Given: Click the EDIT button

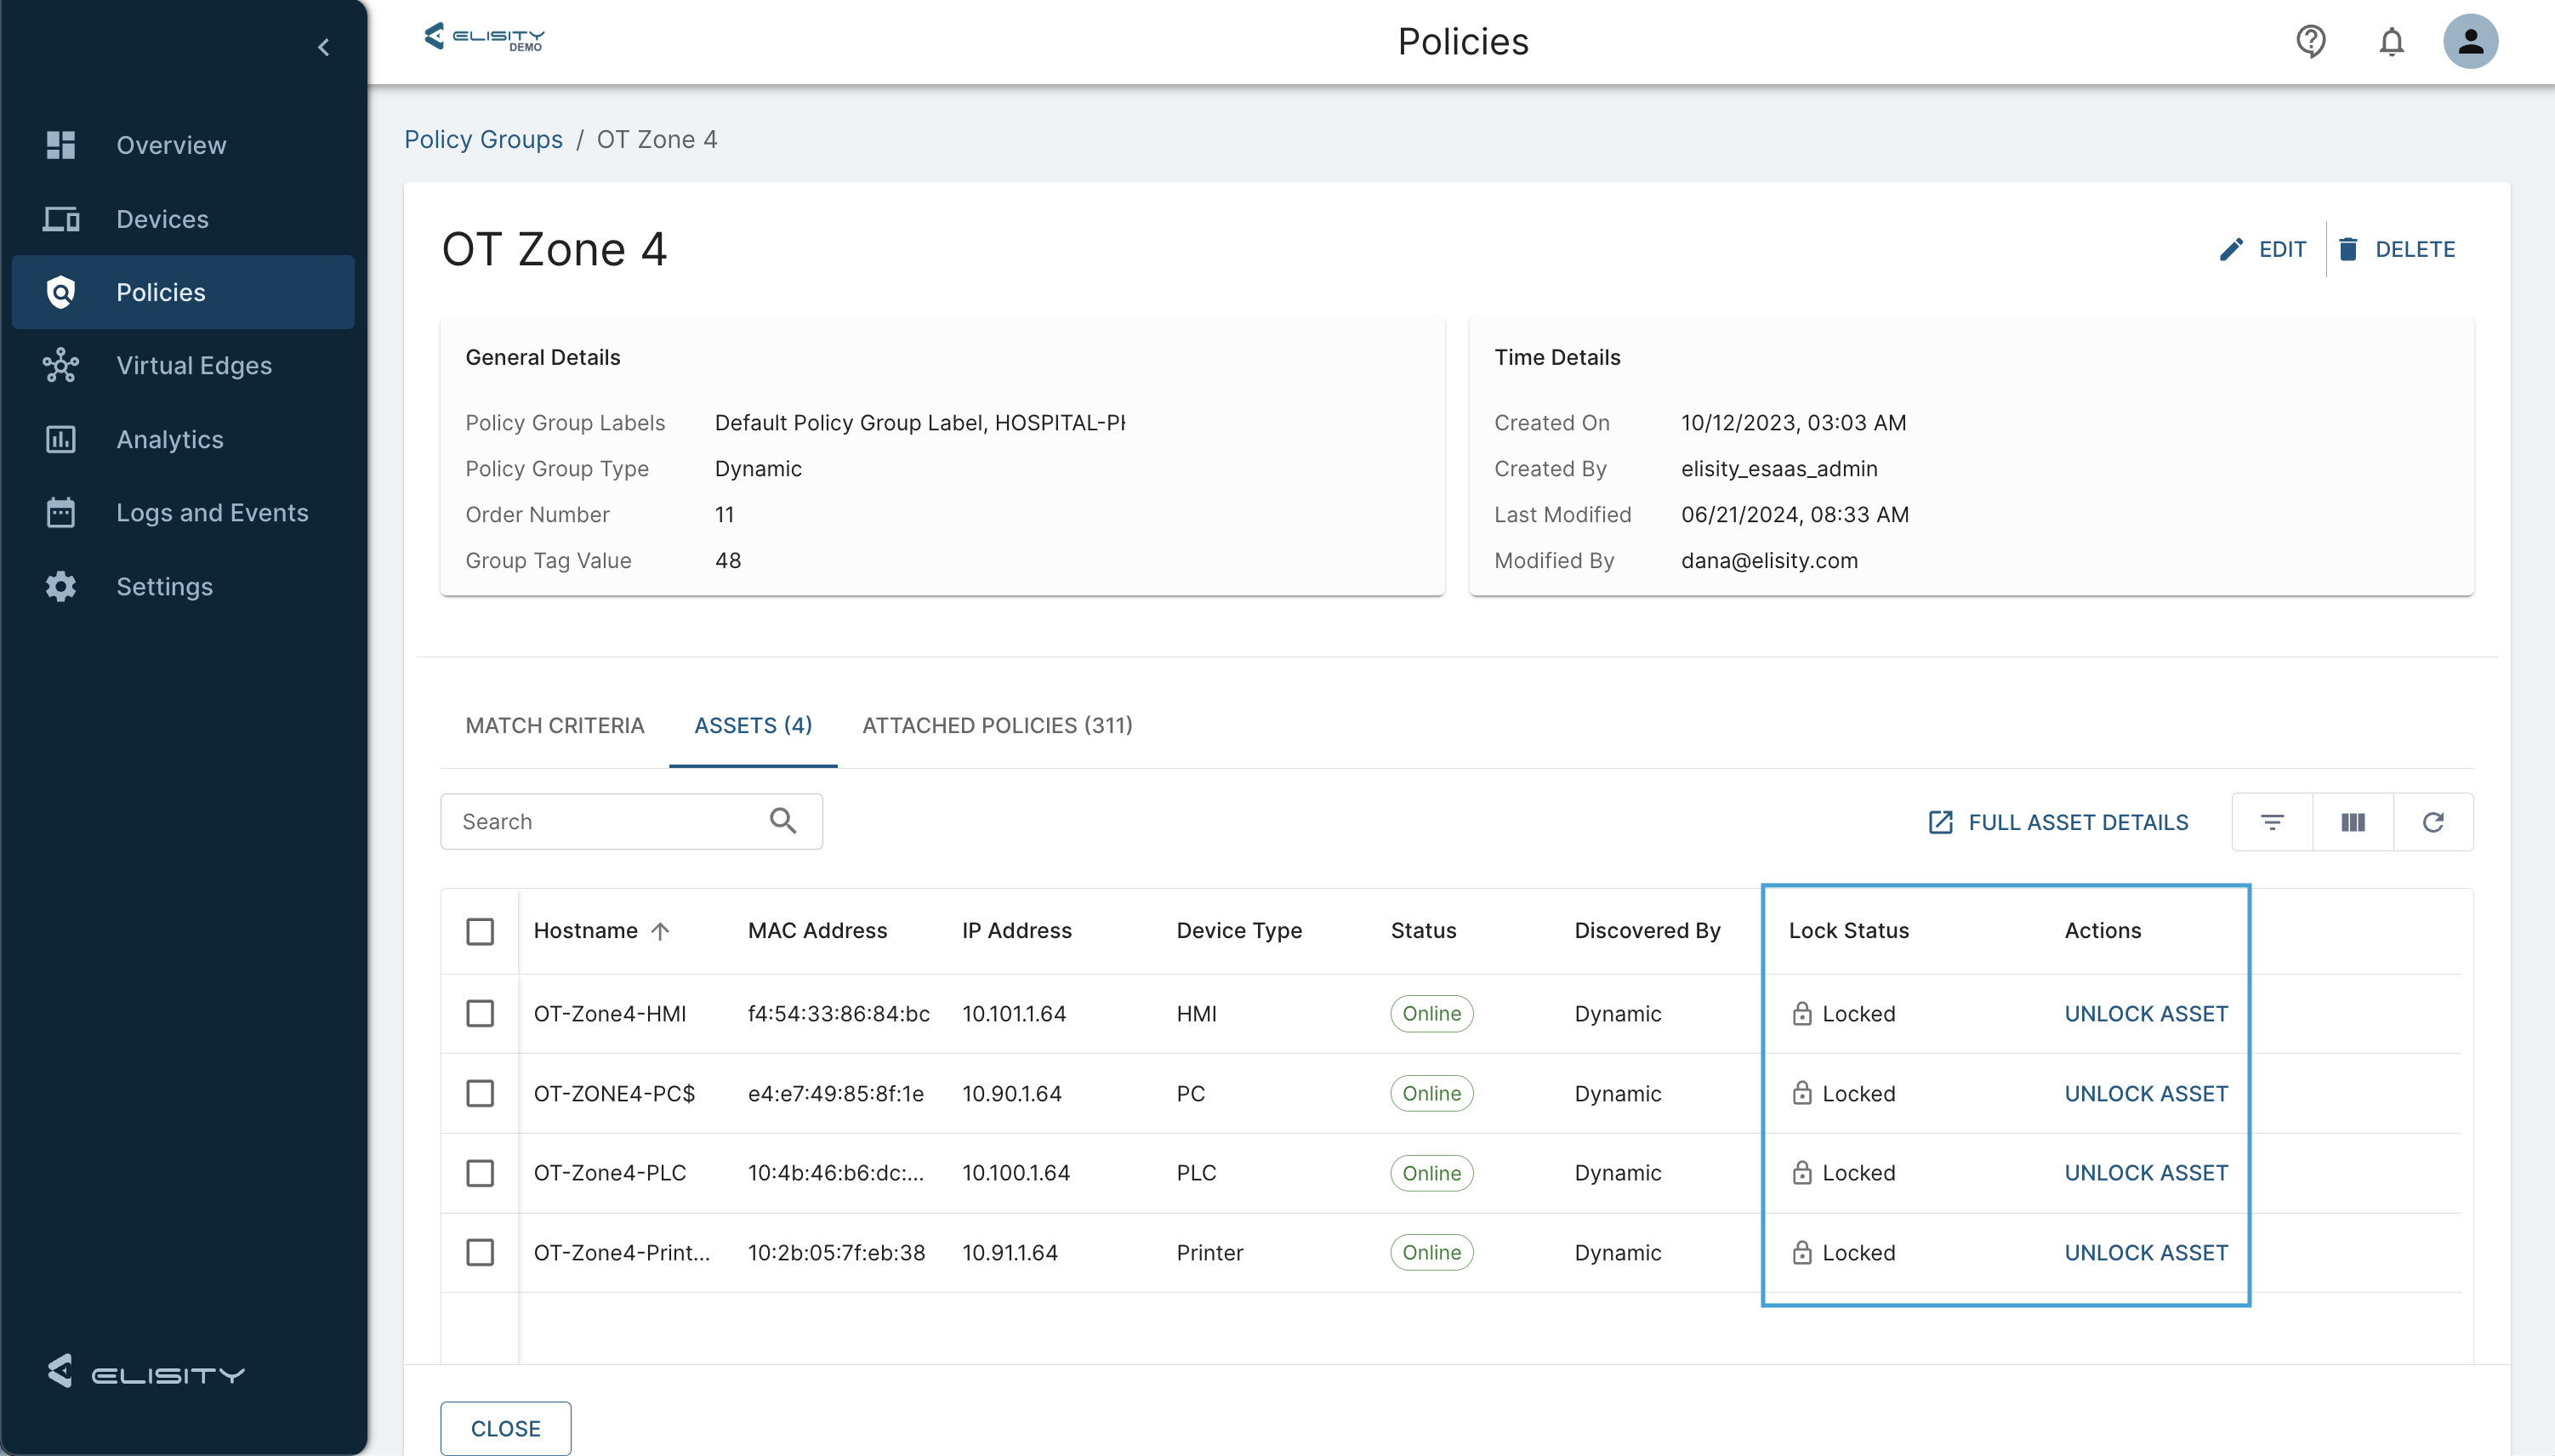Looking at the screenshot, I should pyautogui.click(x=2263, y=249).
